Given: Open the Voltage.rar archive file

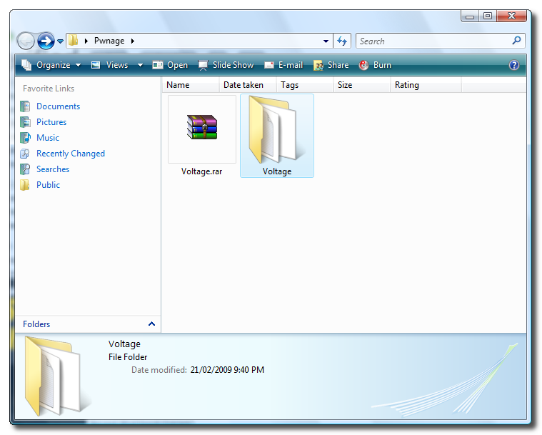Looking at the screenshot, I should (202, 127).
